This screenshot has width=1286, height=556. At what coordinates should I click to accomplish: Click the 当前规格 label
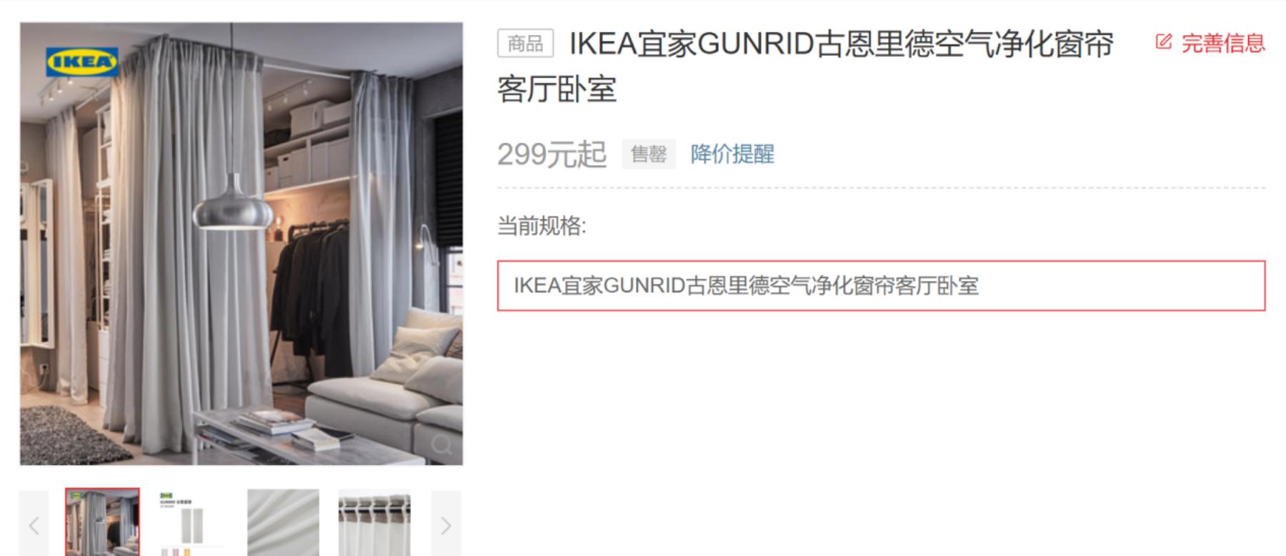542,227
